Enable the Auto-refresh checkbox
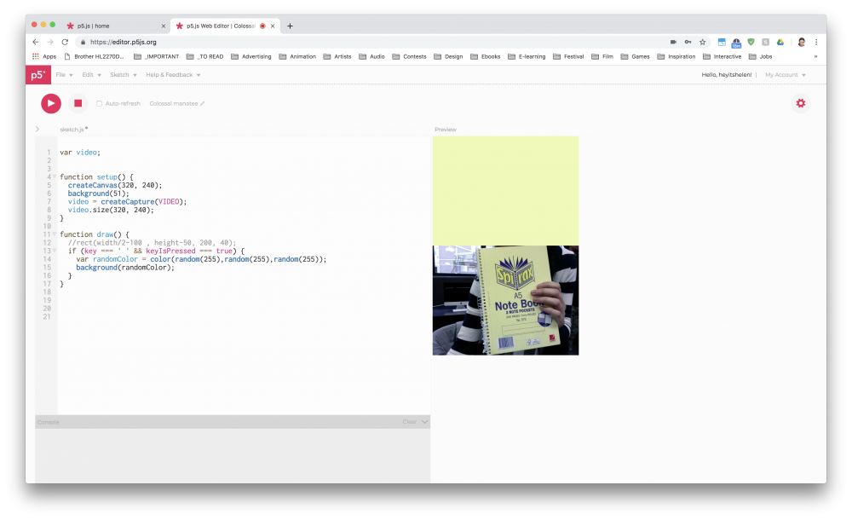 tap(99, 104)
